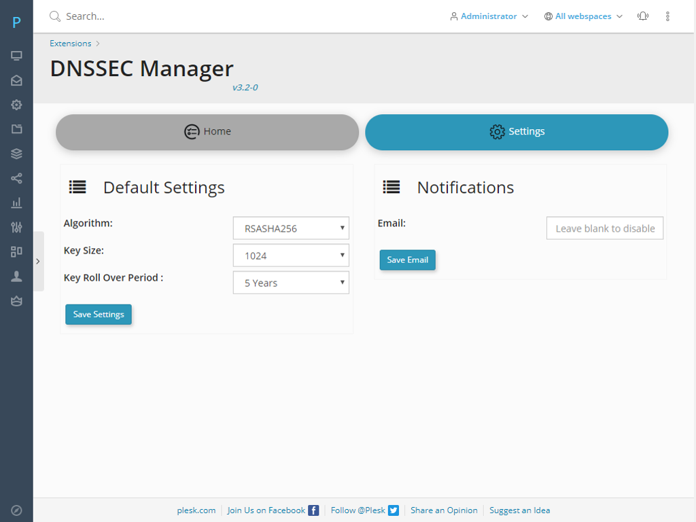
Task: Open the sliders tools sidebar icon
Action: [16, 227]
